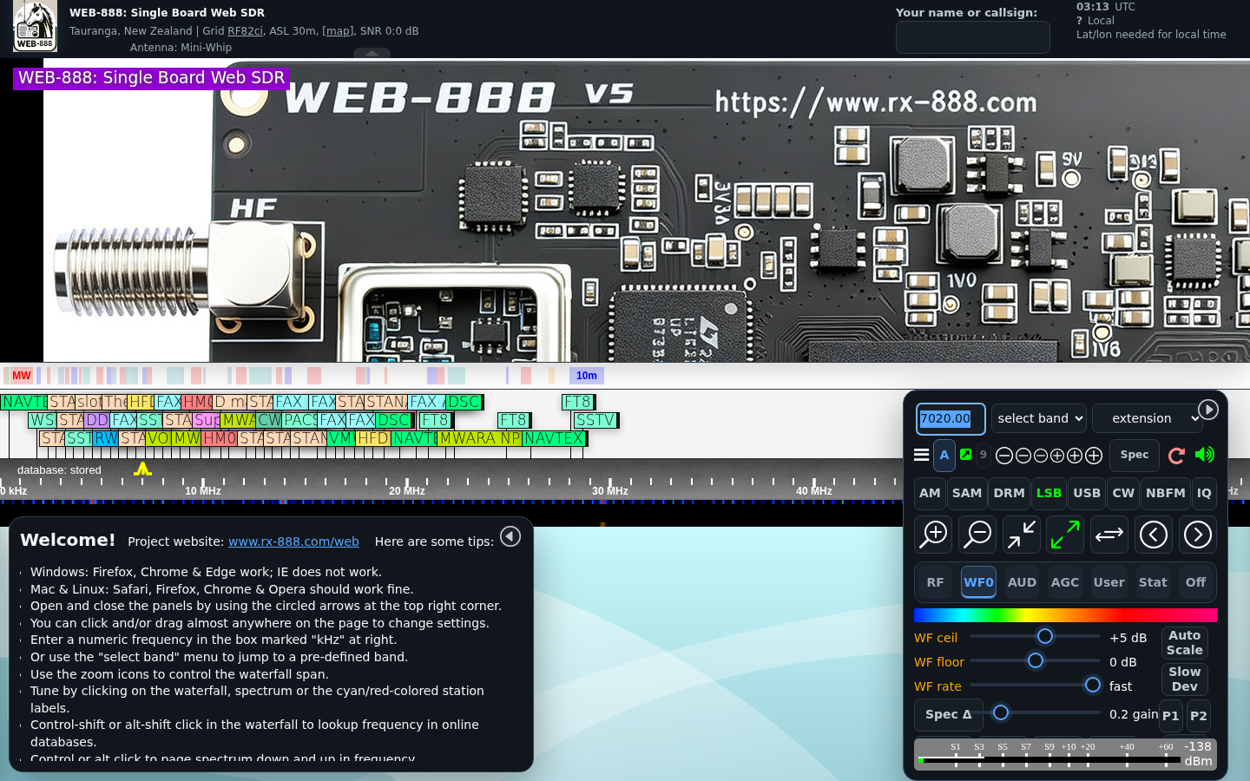The height and width of the screenshot is (781, 1250).
Task: Click the green max zoom out arrows icon
Action: point(1065,535)
